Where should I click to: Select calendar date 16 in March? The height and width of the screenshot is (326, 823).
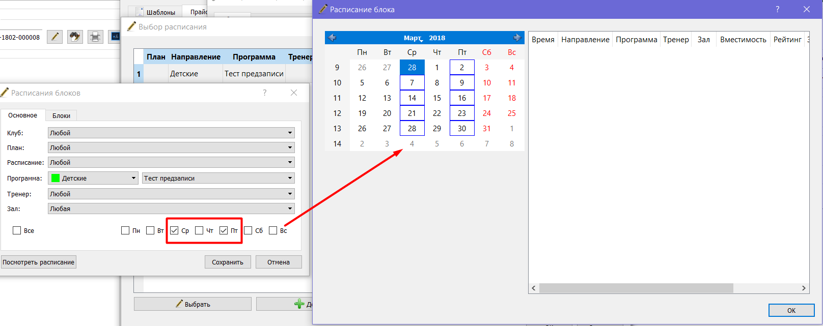pyautogui.click(x=462, y=98)
